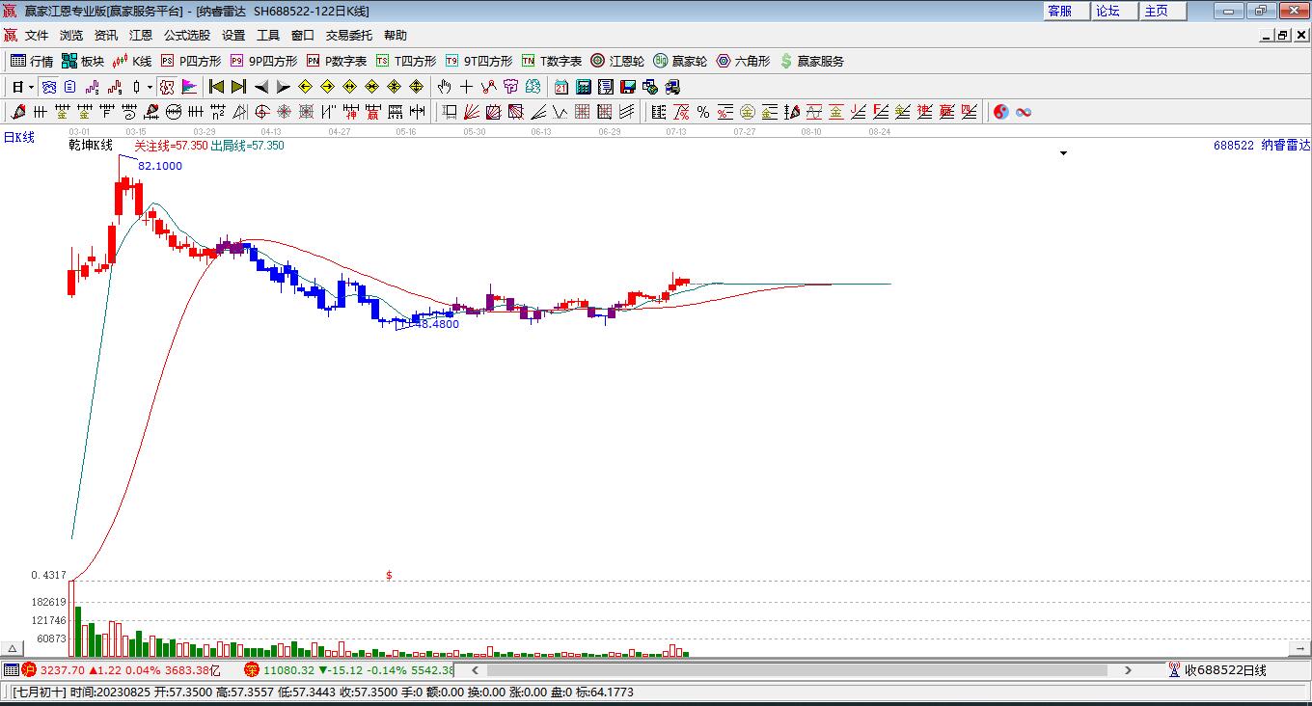The width and height of the screenshot is (1312, 706).
Task: Click the 出局线=57.350 label
Action: click(247, 146)
